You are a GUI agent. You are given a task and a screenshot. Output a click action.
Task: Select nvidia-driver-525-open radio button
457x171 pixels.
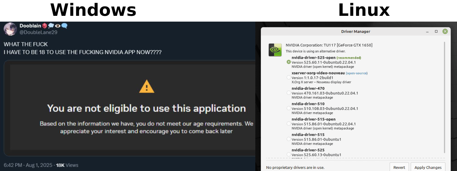coord(289,62)
